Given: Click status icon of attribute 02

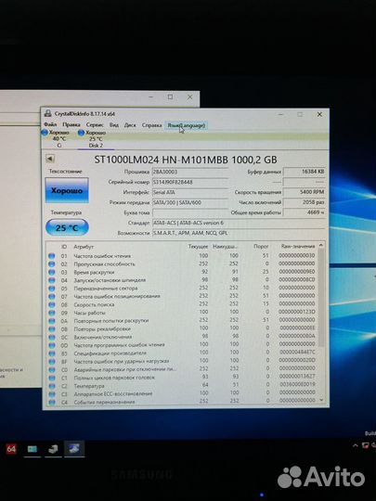Looking at the screenshot, I should click(x=51, y=263).
